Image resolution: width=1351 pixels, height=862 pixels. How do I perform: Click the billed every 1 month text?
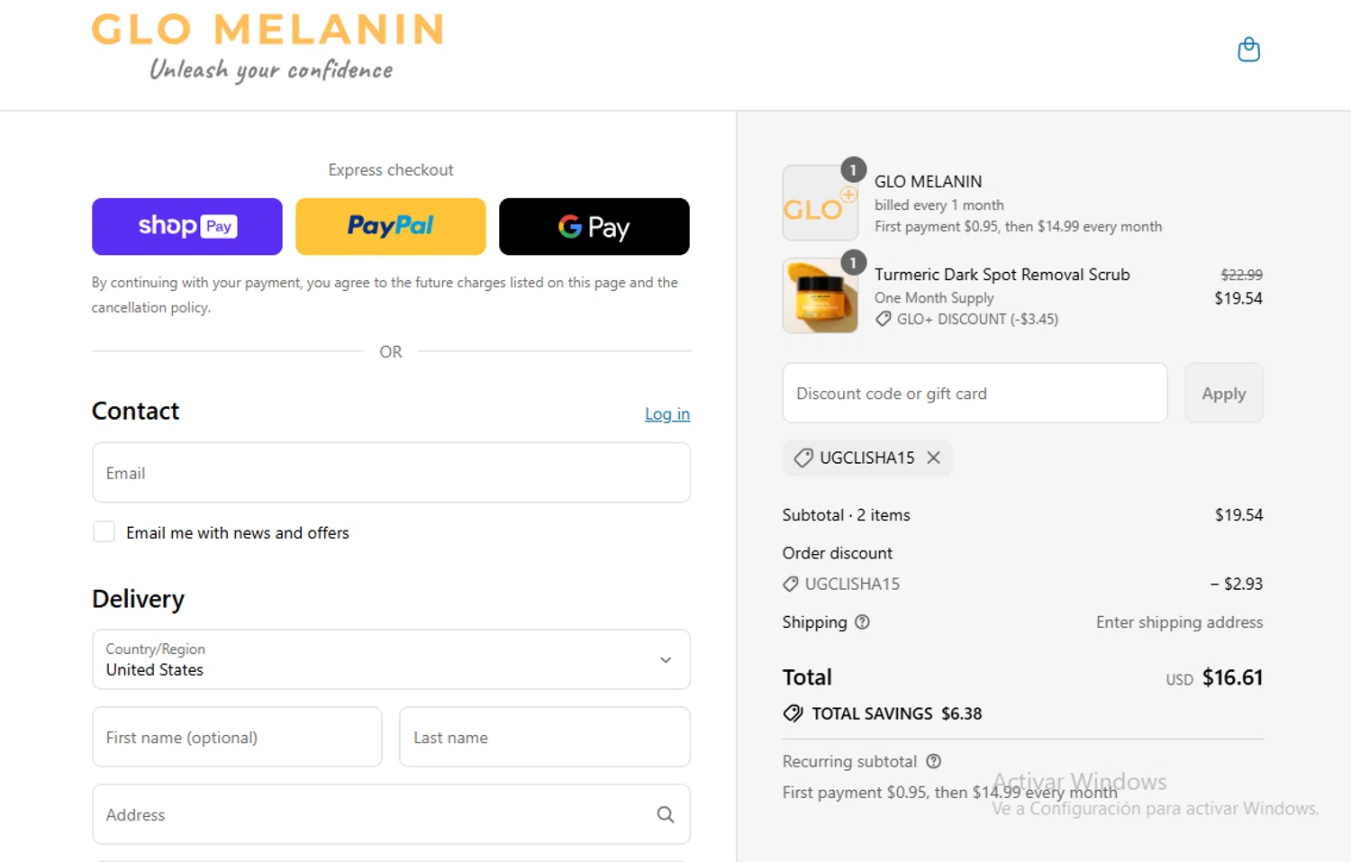point(938,205)
